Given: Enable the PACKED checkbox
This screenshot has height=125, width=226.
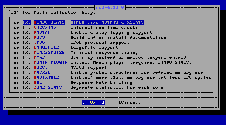Looking at the screenshot, I should (x=27, y=72).
